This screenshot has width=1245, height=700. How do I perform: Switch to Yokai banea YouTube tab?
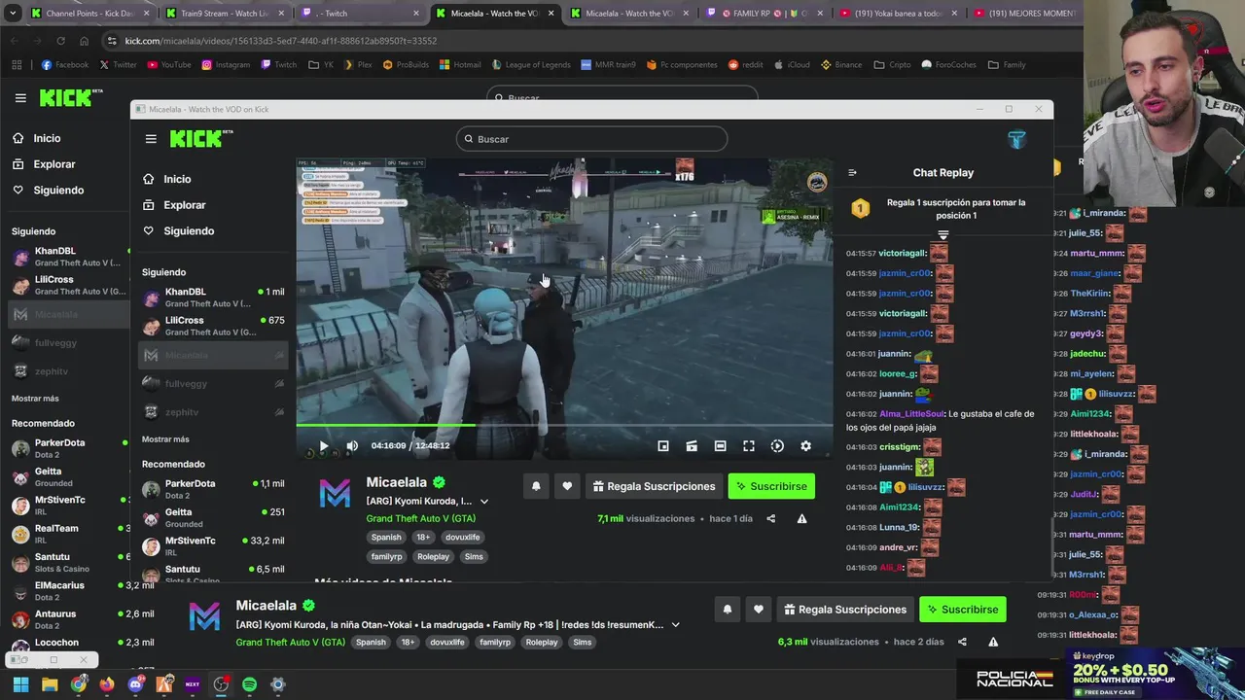click(899, 14)
